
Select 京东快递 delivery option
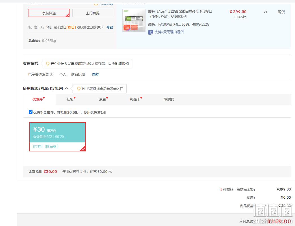(x=49, y=13)
